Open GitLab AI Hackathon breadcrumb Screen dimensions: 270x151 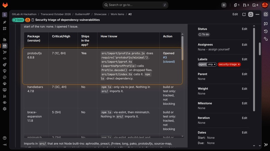pyautogui.click(x=24, y=14)
